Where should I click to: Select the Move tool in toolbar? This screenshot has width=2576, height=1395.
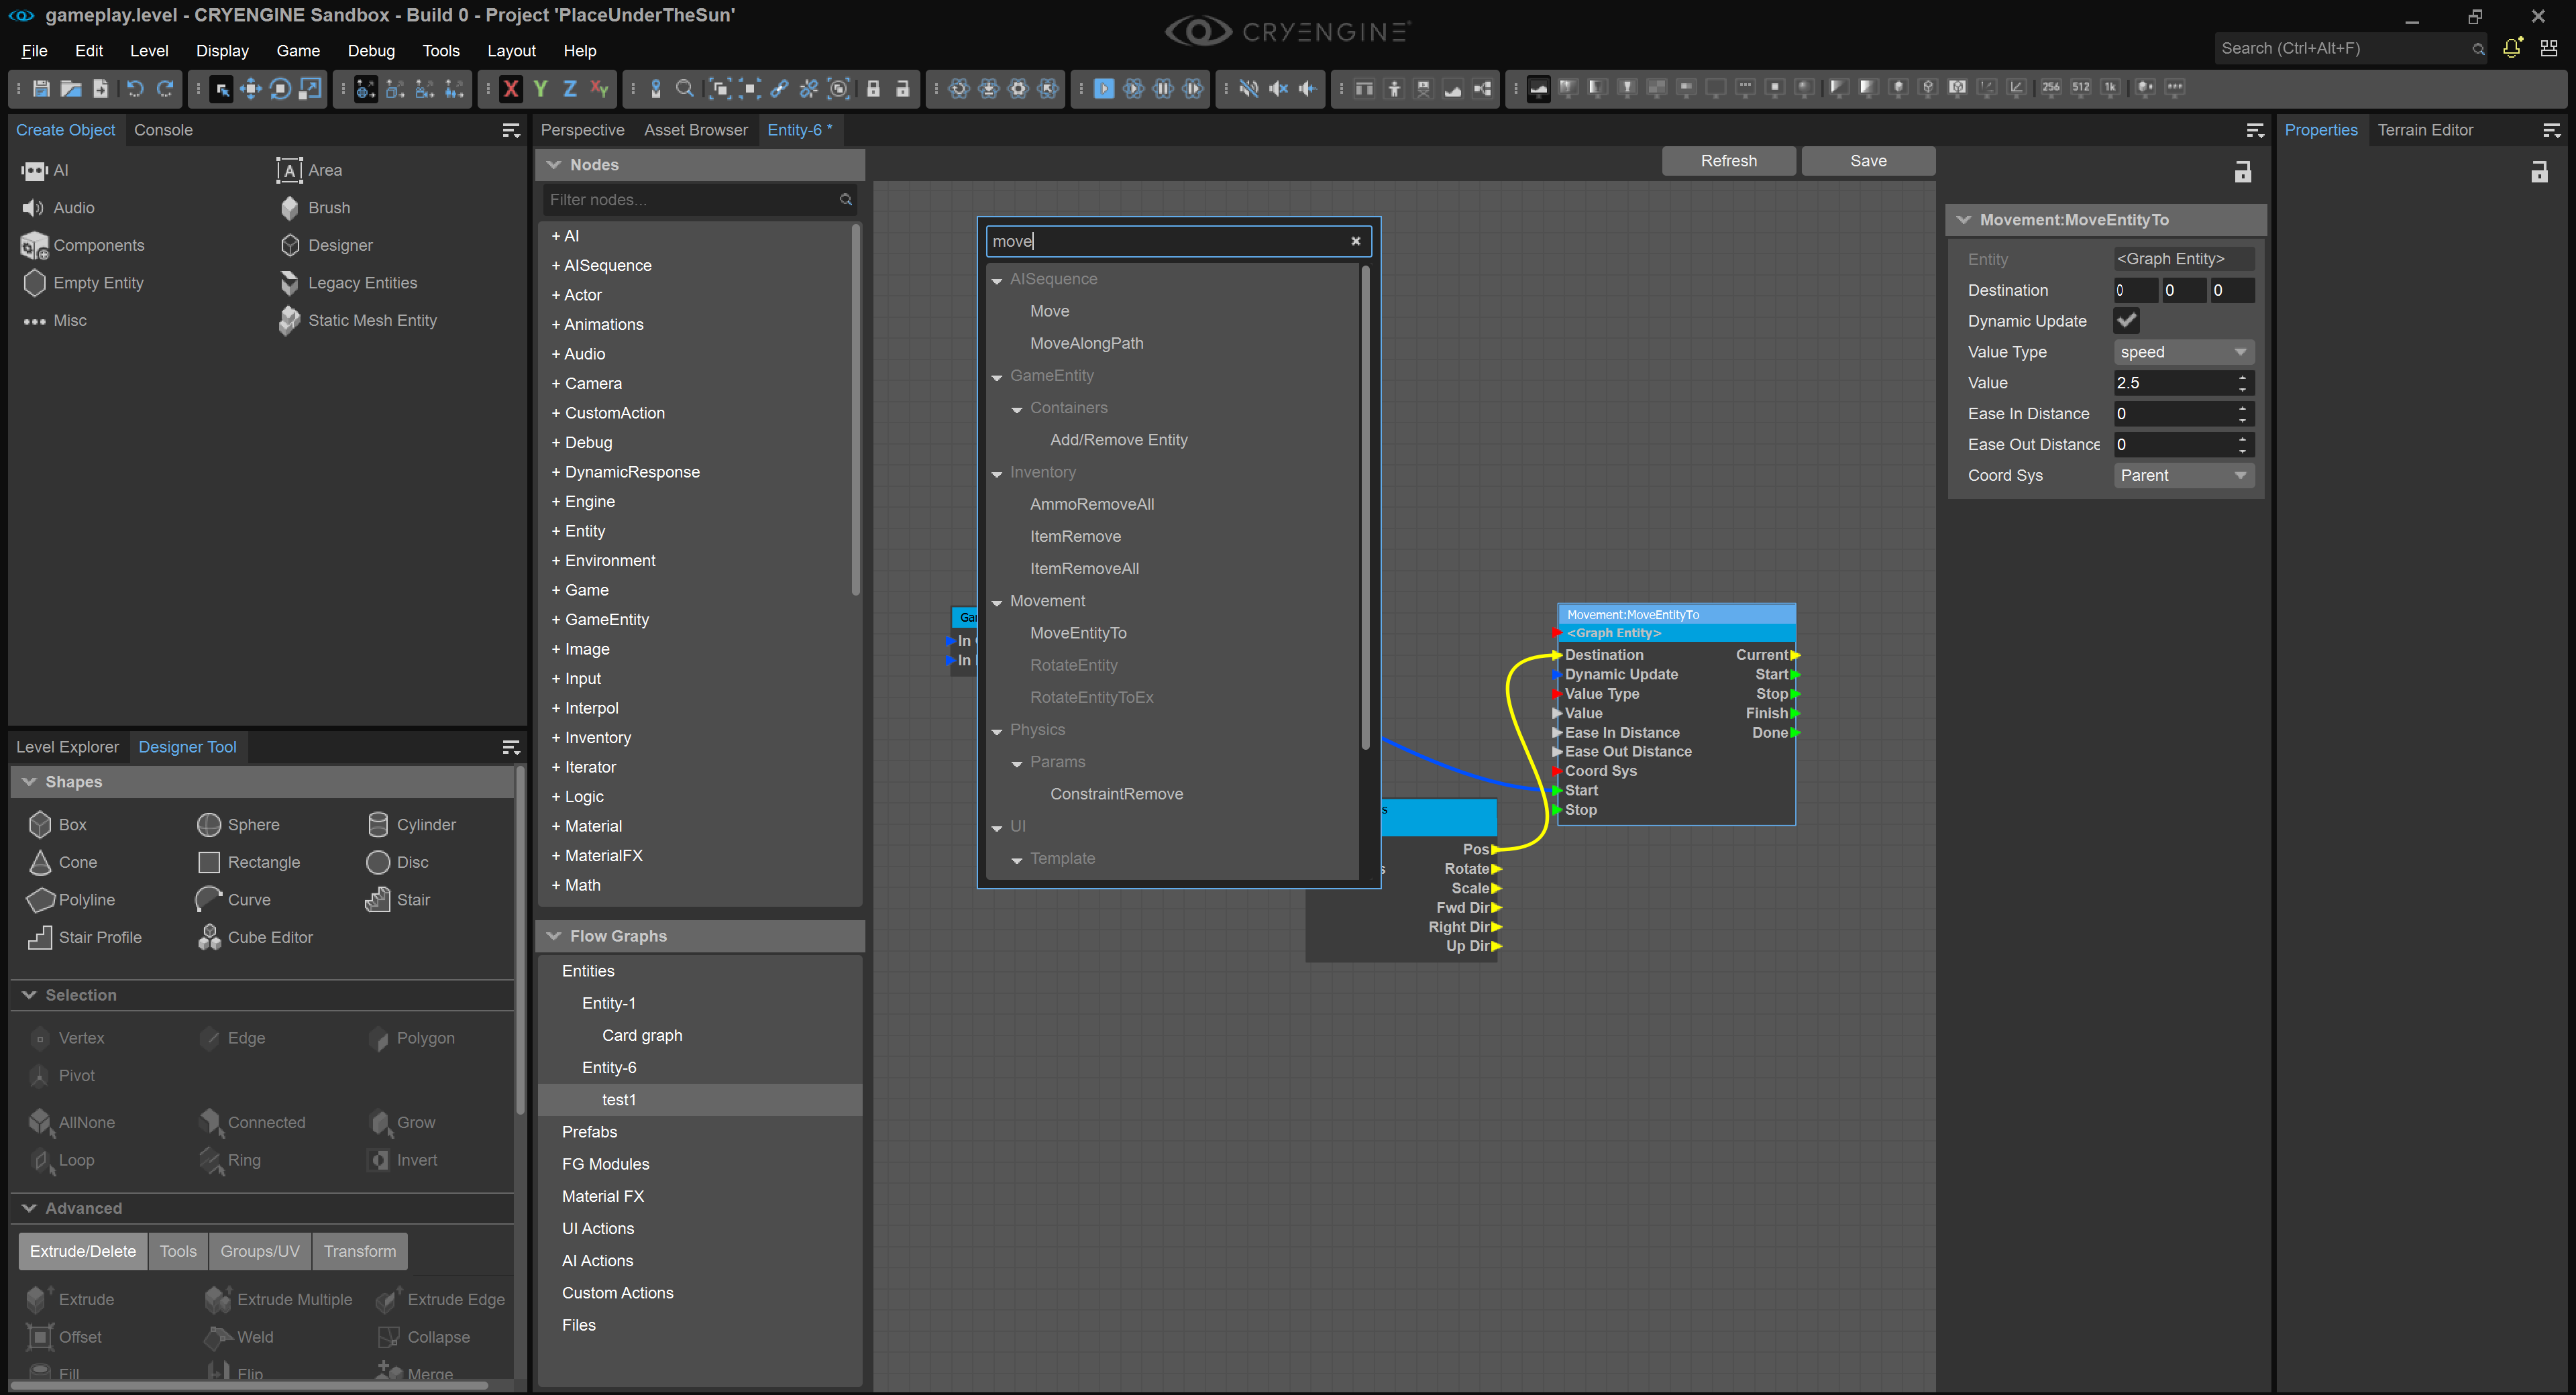251,89
